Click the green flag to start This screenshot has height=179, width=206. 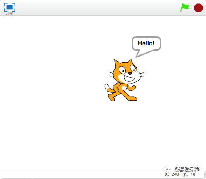tap(185, 8)
